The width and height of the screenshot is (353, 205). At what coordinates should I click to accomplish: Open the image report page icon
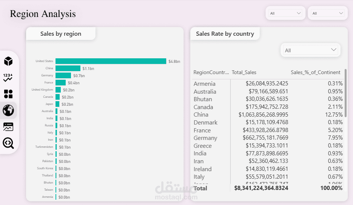8,127
